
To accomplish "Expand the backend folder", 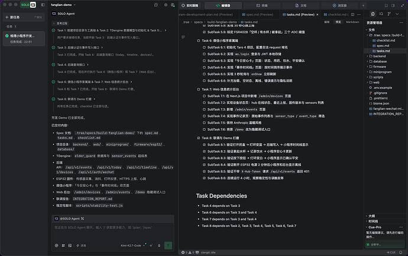I will (380, 56).
